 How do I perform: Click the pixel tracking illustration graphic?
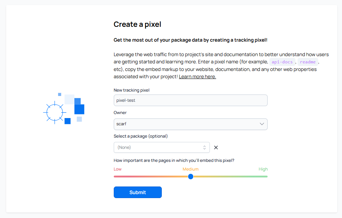pos(64,109)
